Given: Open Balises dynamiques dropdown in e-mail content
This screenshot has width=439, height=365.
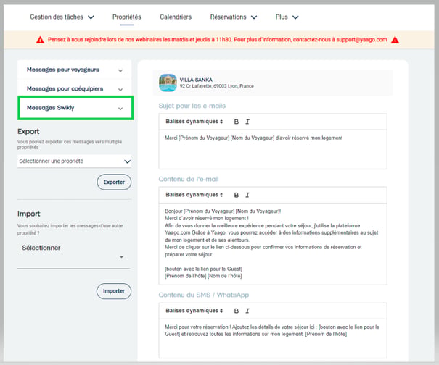Looking at the screenshot, I should [194, 195].
